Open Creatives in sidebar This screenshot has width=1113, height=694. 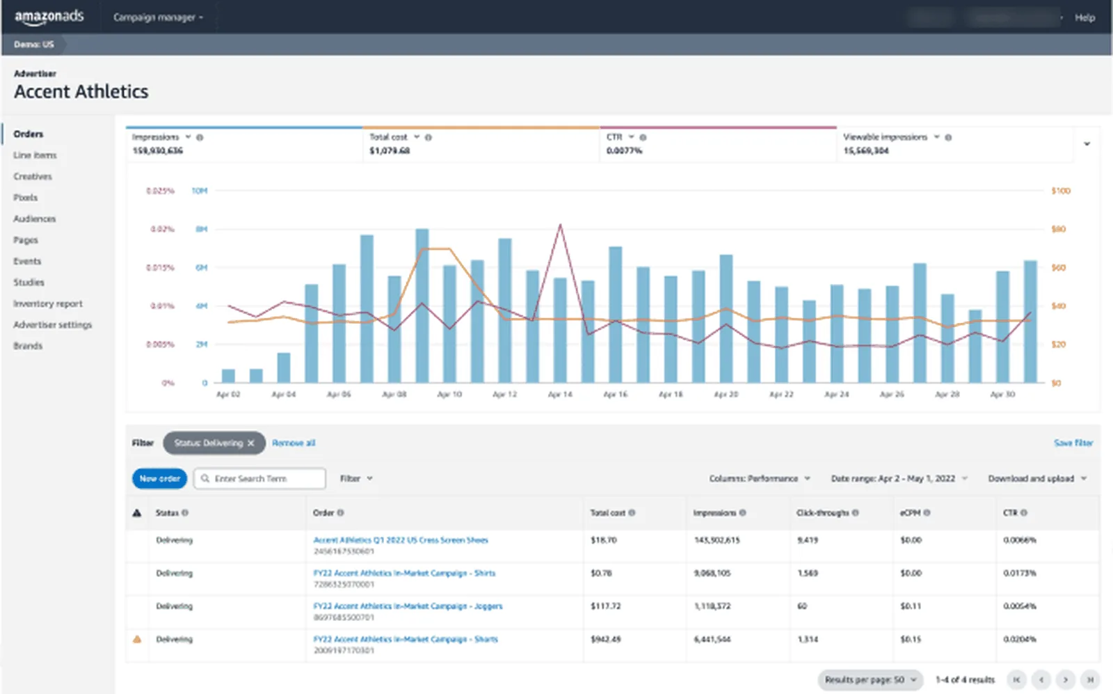click(x=33, y=177)
